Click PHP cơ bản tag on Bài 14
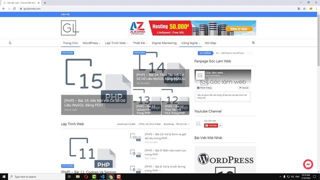Viewport: 320px width, 180px height. 139,53
